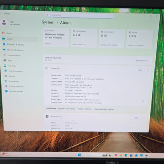The width and height of the screenshot is (164, 164).
Task: Copy the Device info specifications
Action: 140,70
